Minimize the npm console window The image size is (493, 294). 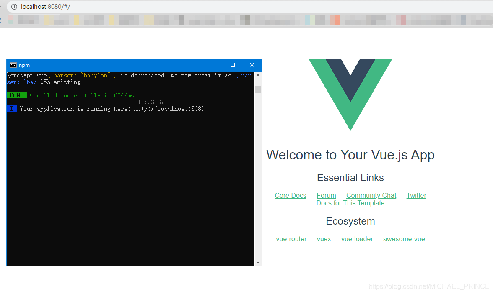pyautogui.click(x=214, y=65)
